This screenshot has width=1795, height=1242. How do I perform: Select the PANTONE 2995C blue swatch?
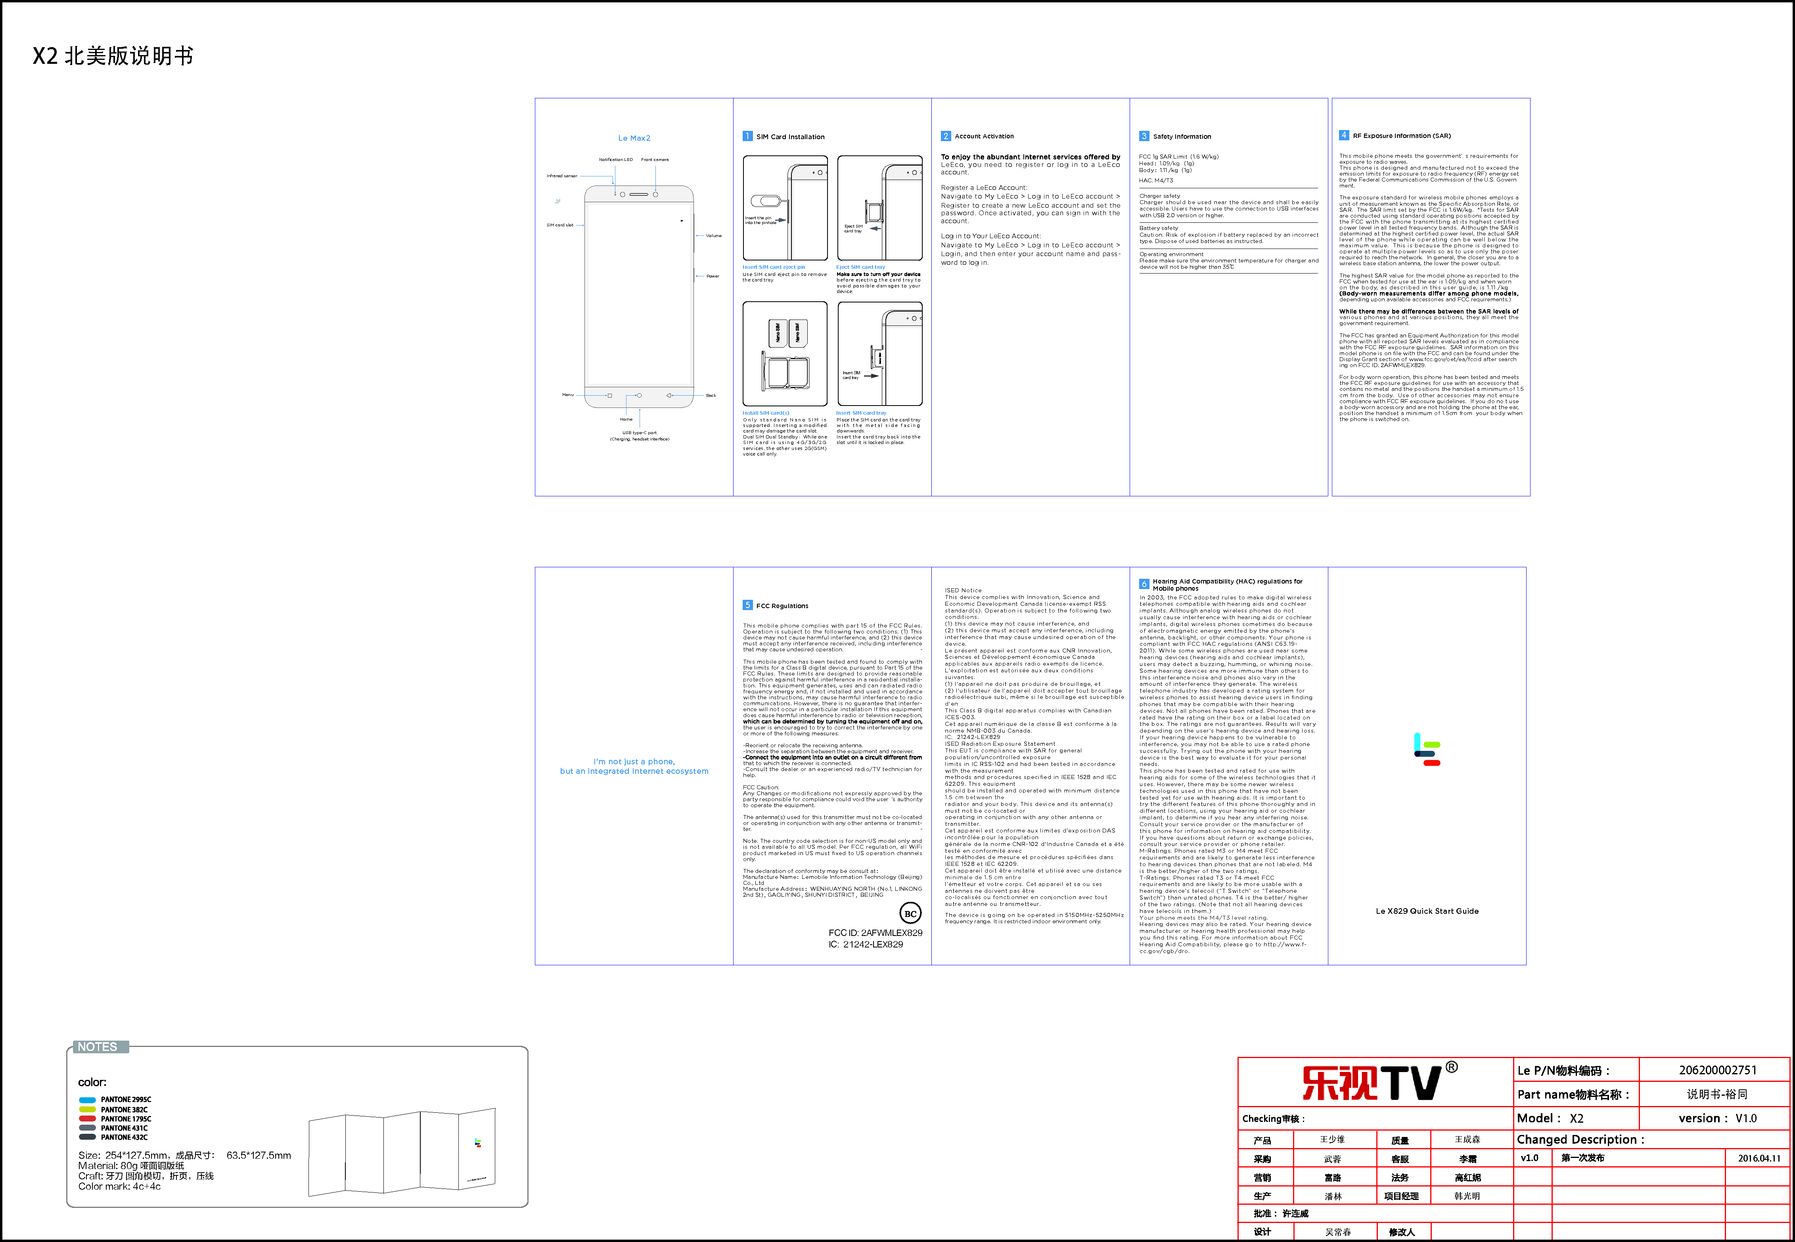(87, 1100)
